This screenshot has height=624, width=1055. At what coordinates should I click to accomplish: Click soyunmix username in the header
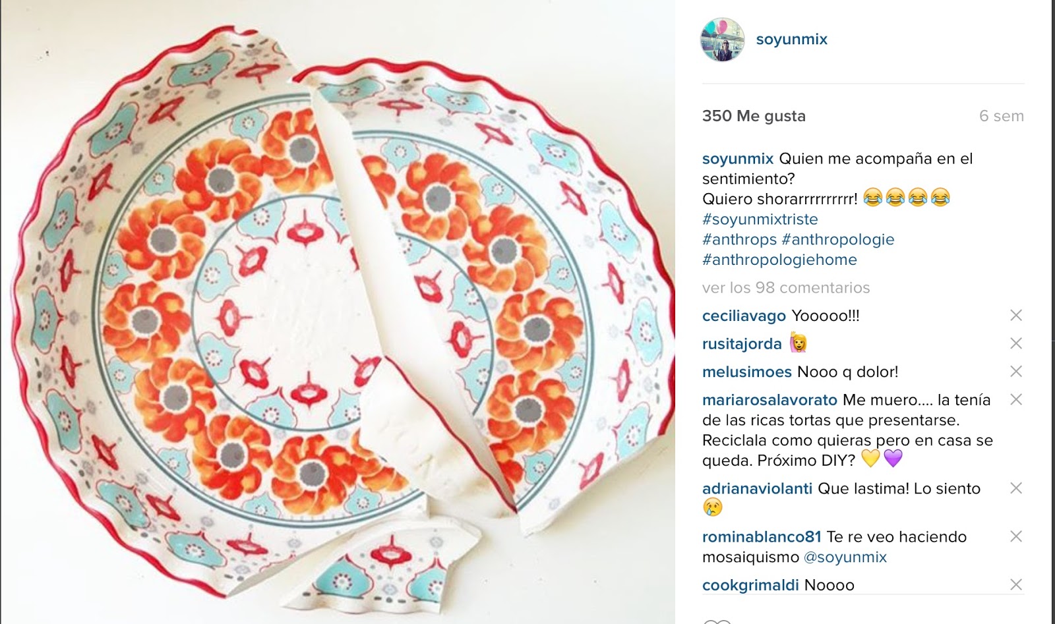coord(791,40)
